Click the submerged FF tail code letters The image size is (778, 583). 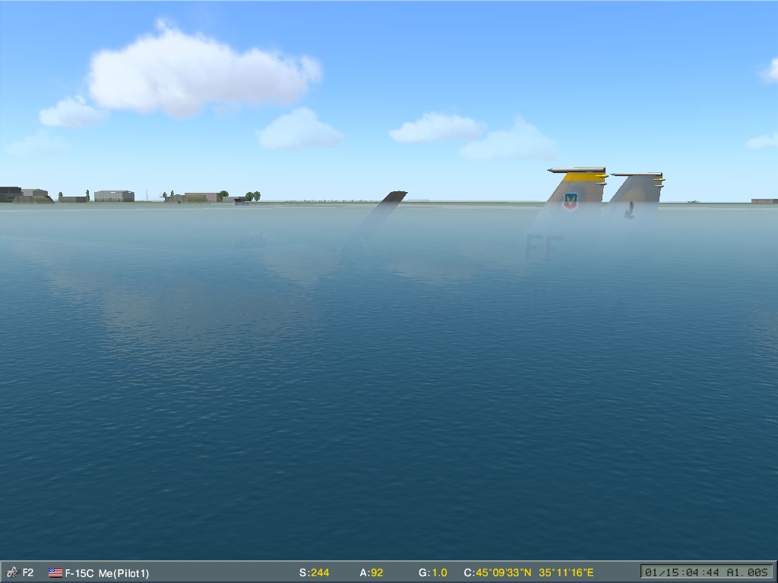[x=544, y=247]
